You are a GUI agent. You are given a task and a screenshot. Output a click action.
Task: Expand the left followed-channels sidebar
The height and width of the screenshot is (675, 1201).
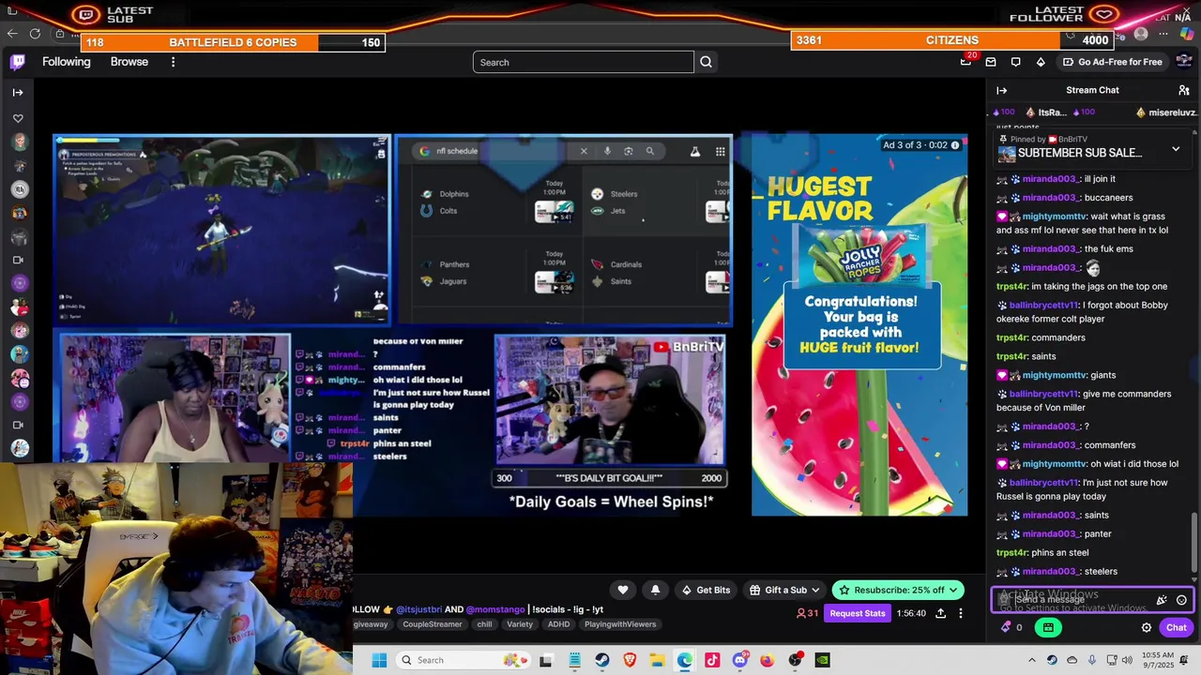(18, 92)
